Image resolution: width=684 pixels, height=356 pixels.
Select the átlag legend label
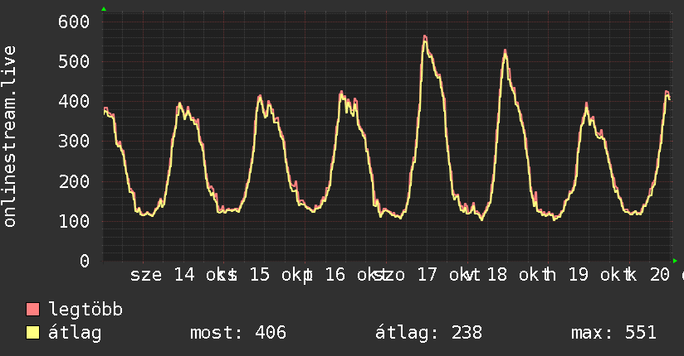pos(75,333)
